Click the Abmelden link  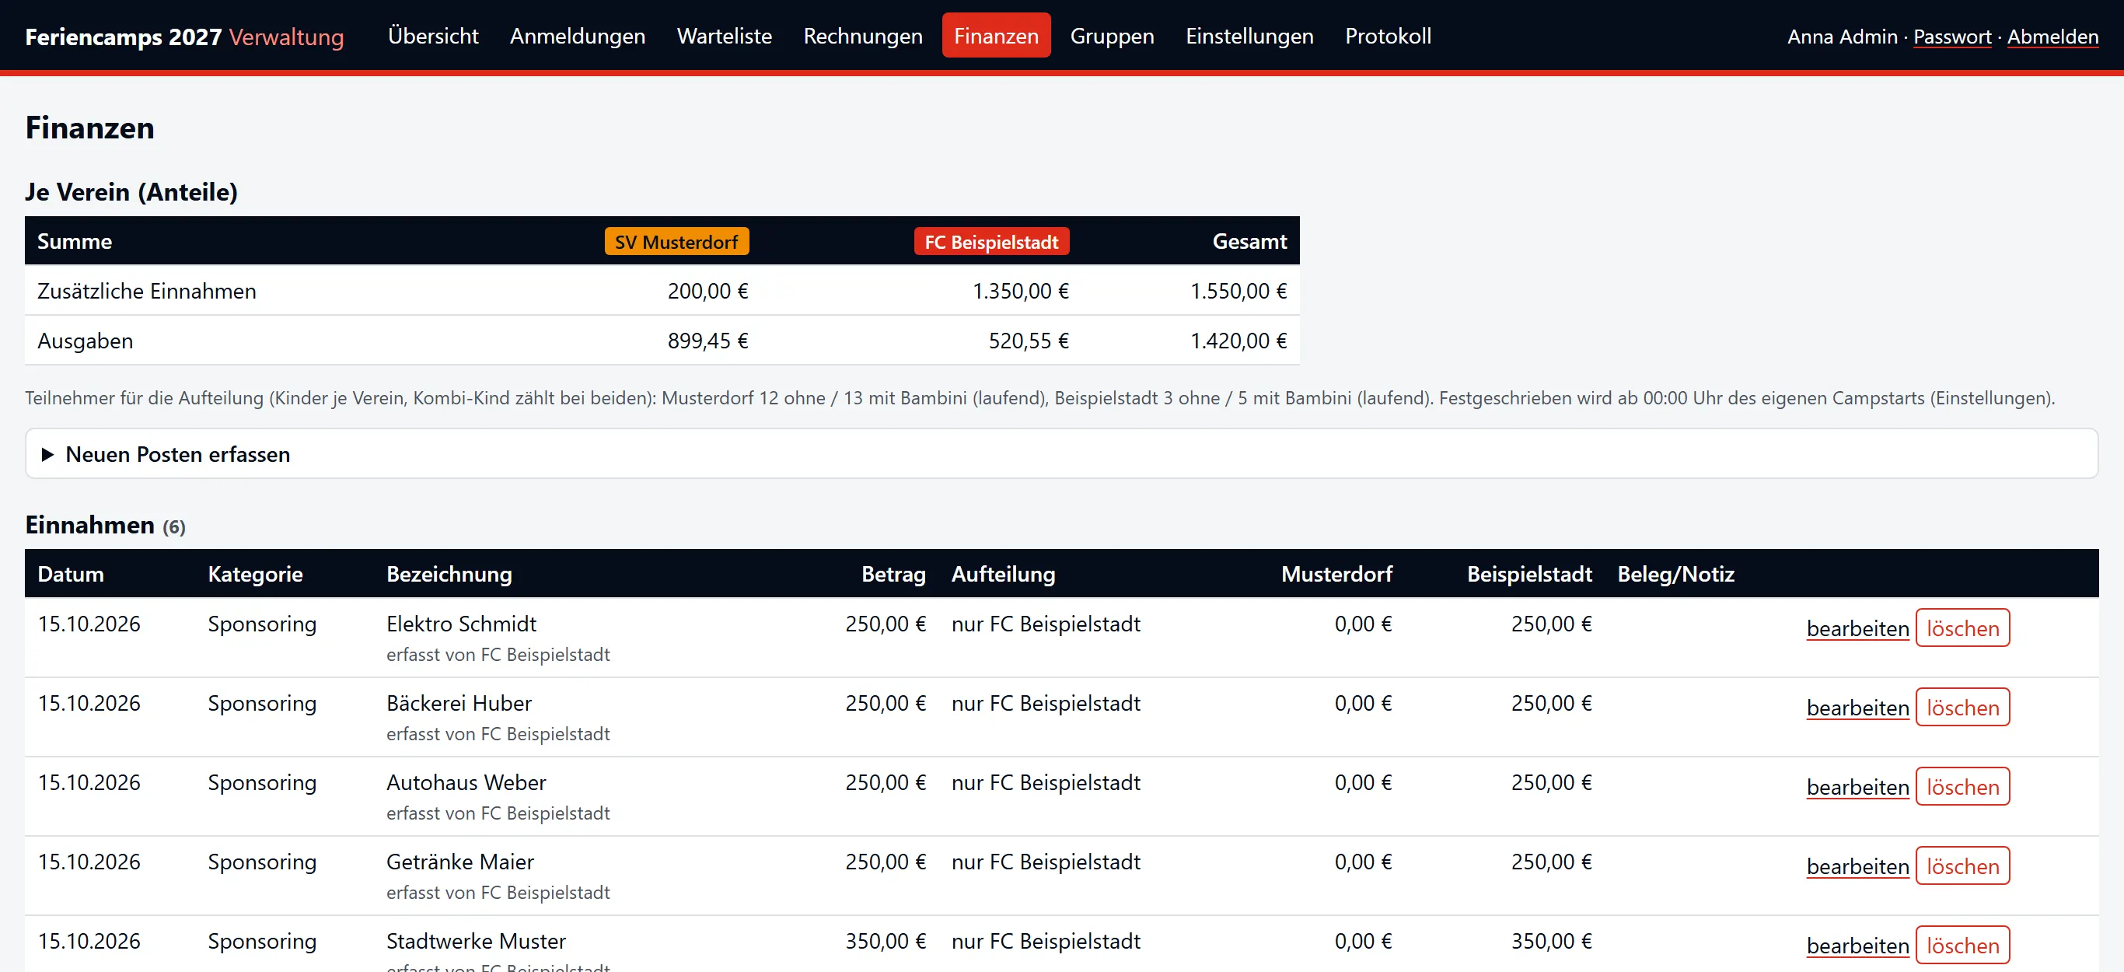(2052, 37)
